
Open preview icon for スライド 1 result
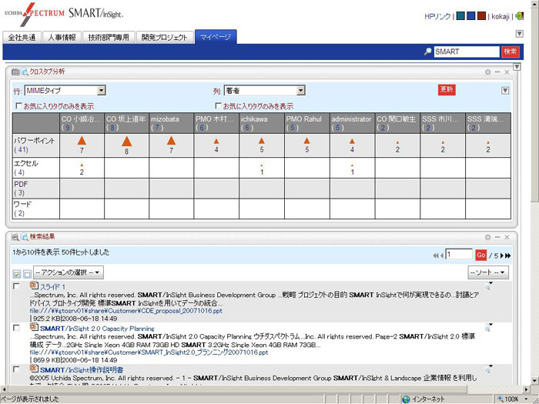488,285
